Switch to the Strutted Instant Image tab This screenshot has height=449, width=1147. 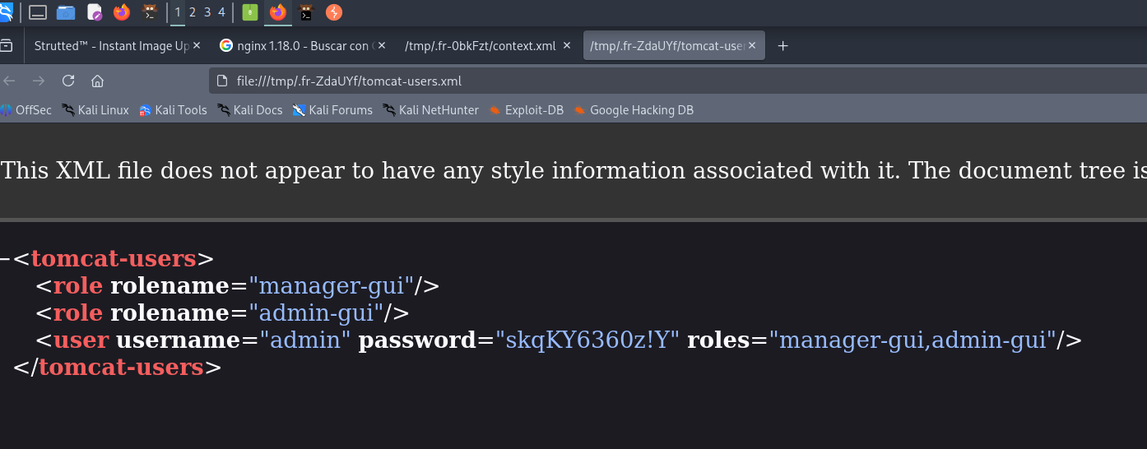111,46
